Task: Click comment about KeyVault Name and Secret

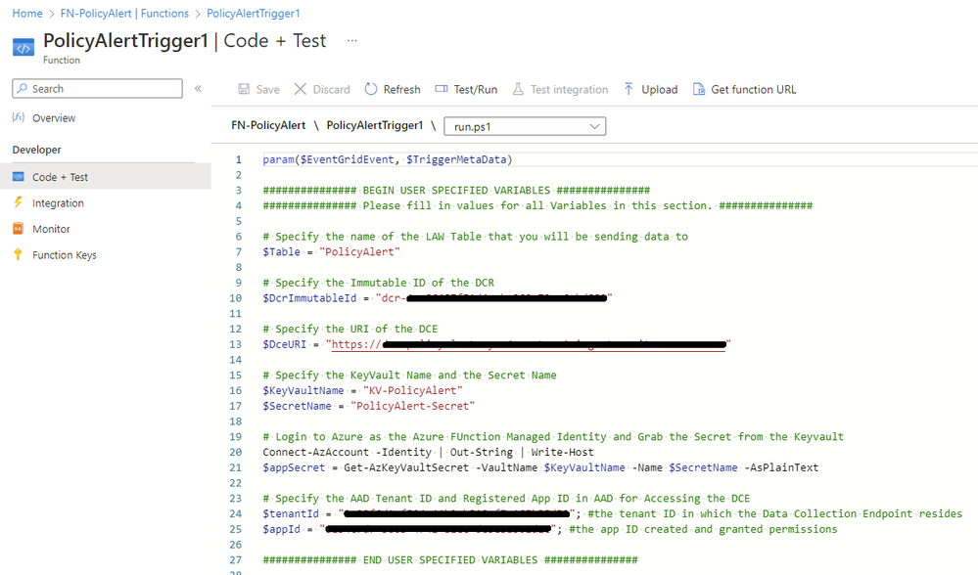Action: (x=409, y=376)
